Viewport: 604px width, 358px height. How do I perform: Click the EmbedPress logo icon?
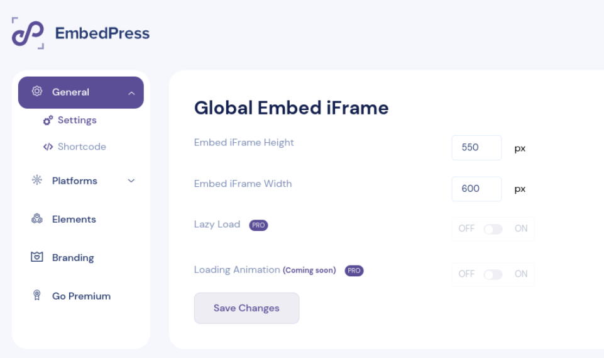point(28,33)
